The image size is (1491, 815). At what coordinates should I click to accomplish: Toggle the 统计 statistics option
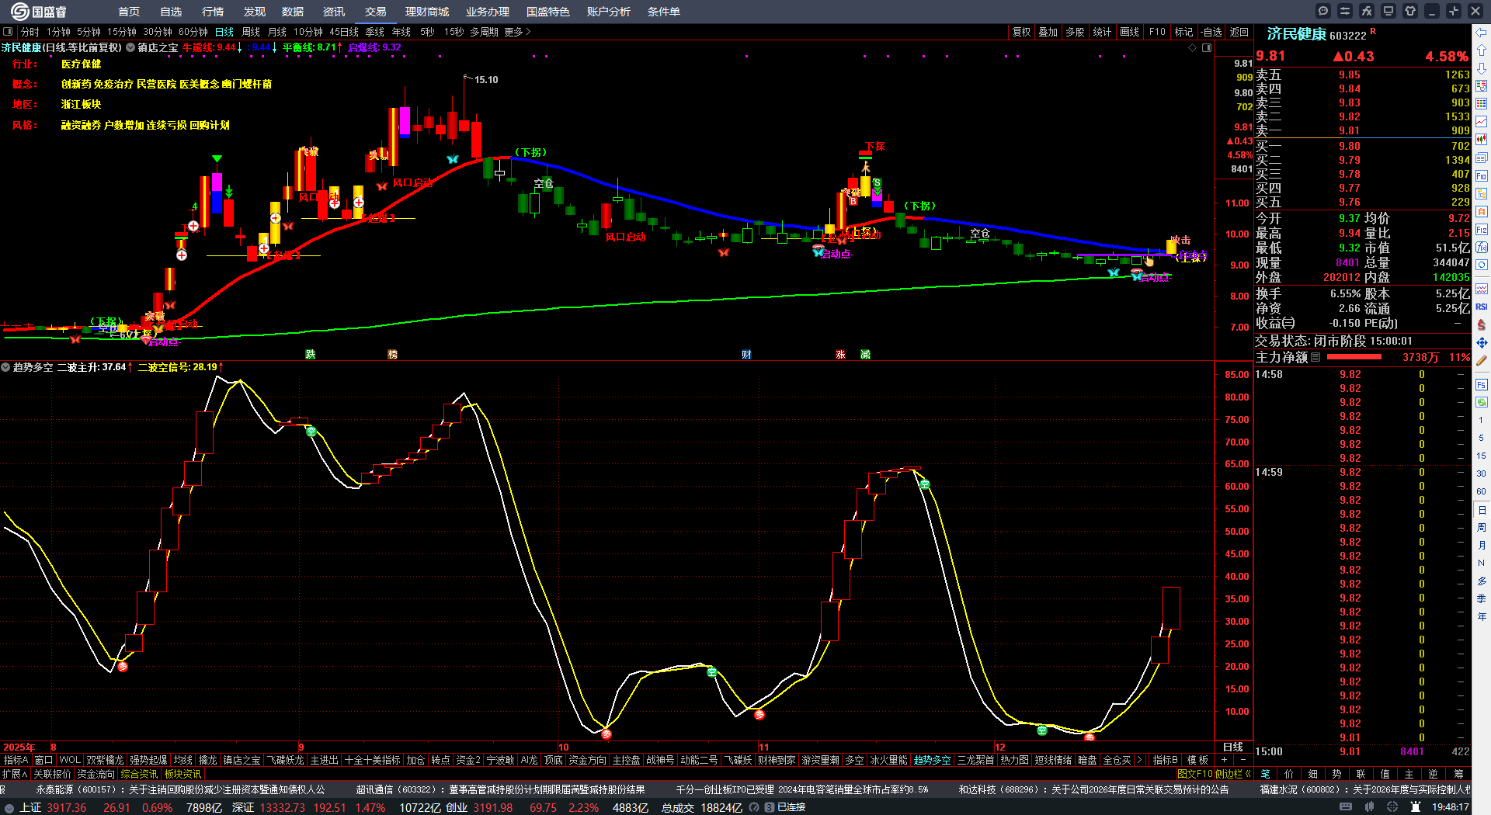(1102, 32)
